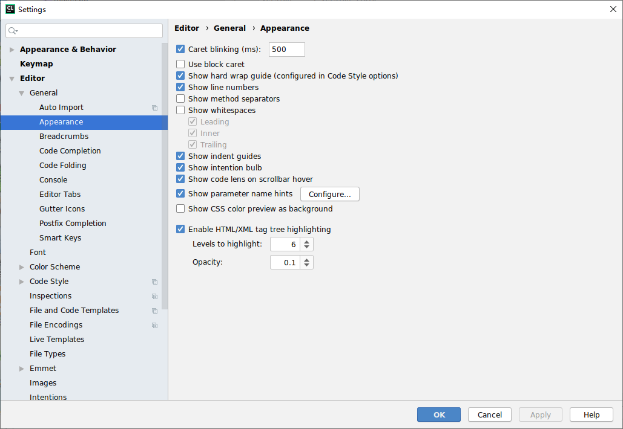
Task: Expand the Appearance & Behavior section
Action: point(12,49)
